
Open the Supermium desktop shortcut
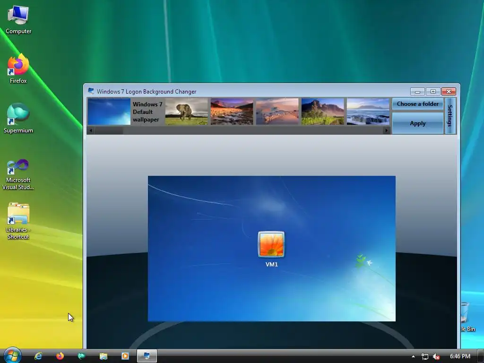(18, 118)
